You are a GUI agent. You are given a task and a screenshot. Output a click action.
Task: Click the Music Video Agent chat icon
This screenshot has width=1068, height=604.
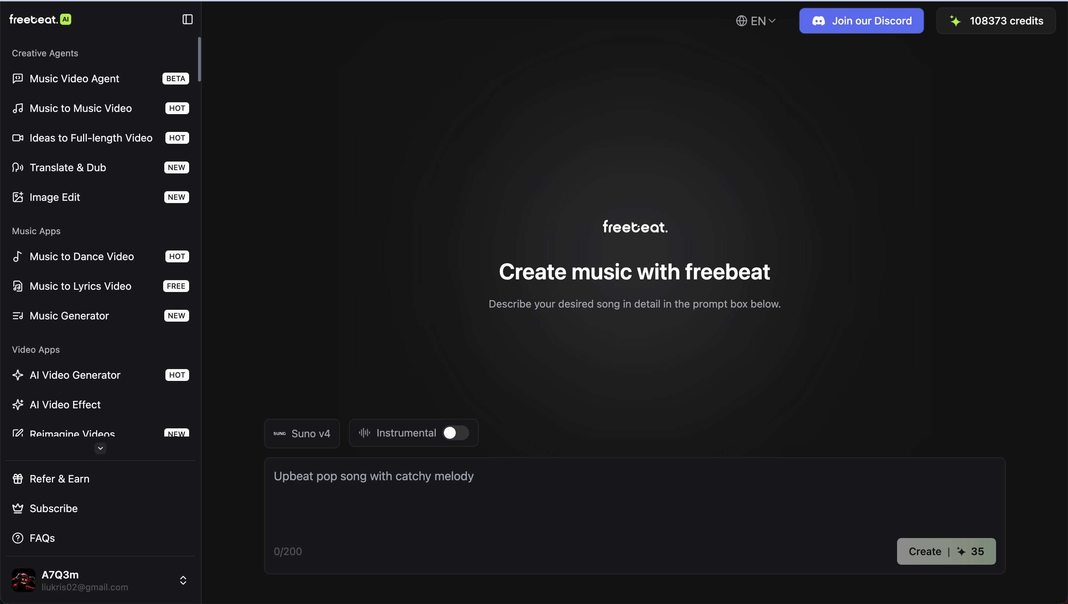pos(17,79)
